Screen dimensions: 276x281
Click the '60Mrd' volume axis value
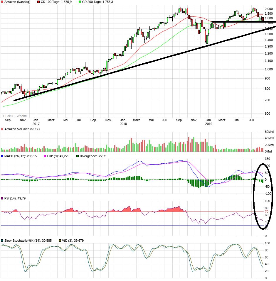pyautogui.click(x=269, y=132)
